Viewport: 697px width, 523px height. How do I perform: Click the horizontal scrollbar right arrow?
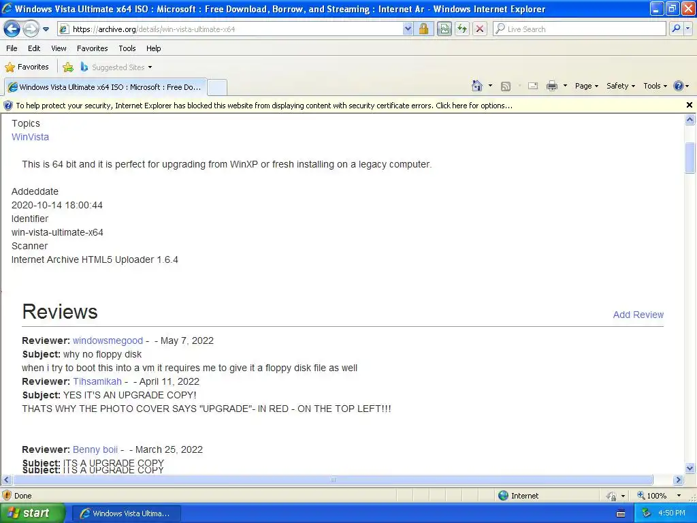point(678,480)
